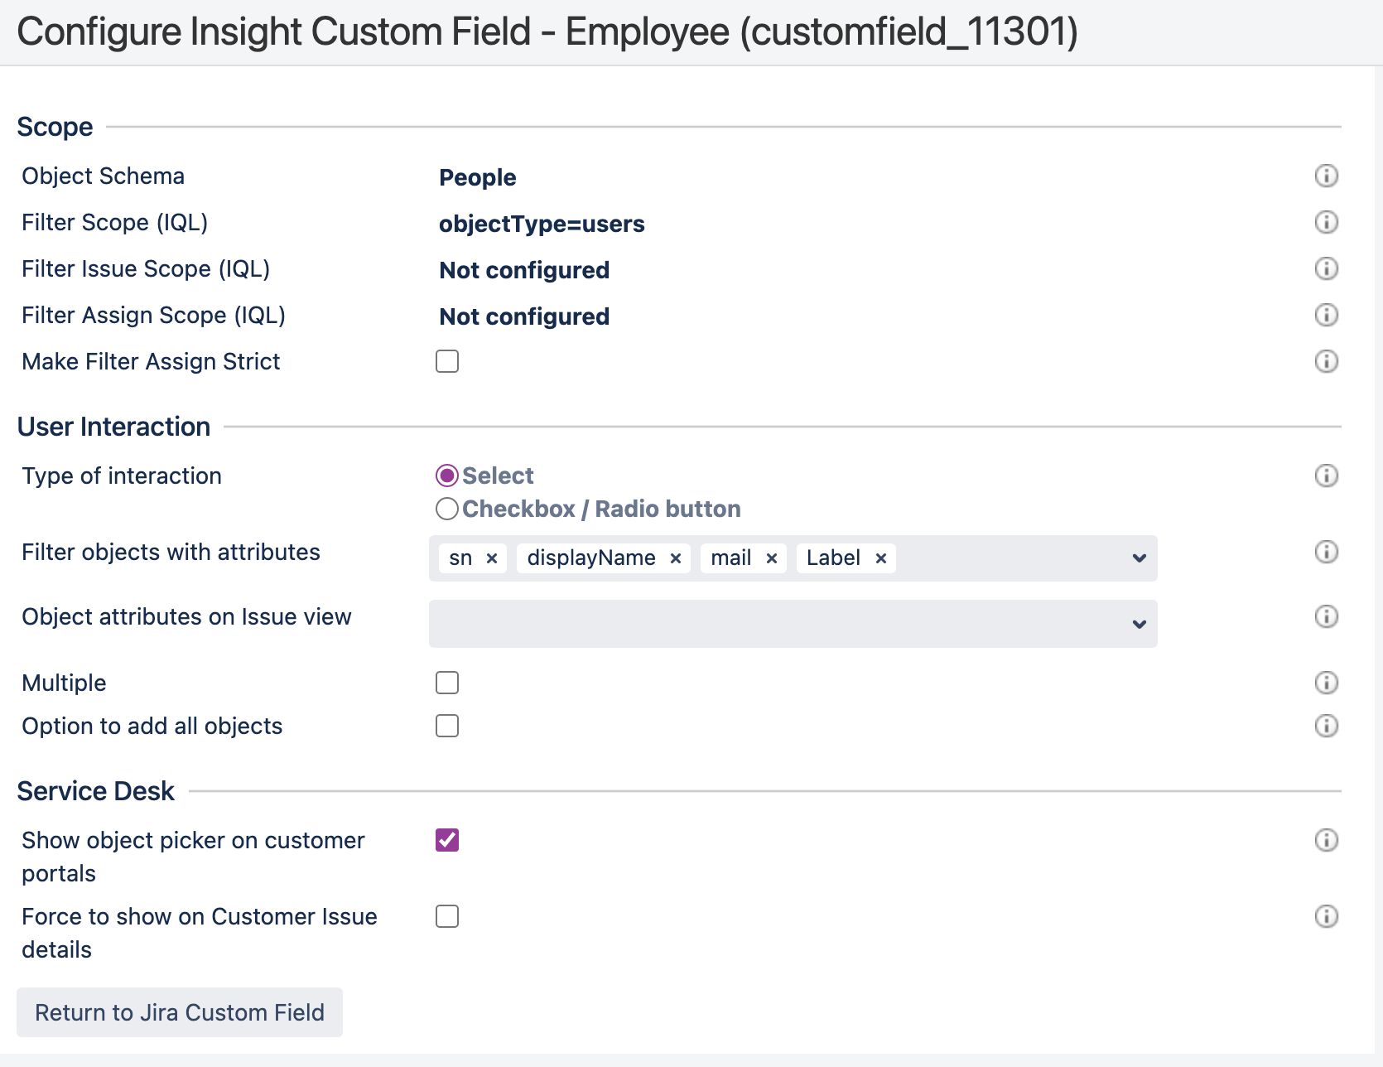Choose the Select interaction radio button
Viewport: 1383px width, 1067px height.
pyautogui.click(x=447, y=476)
